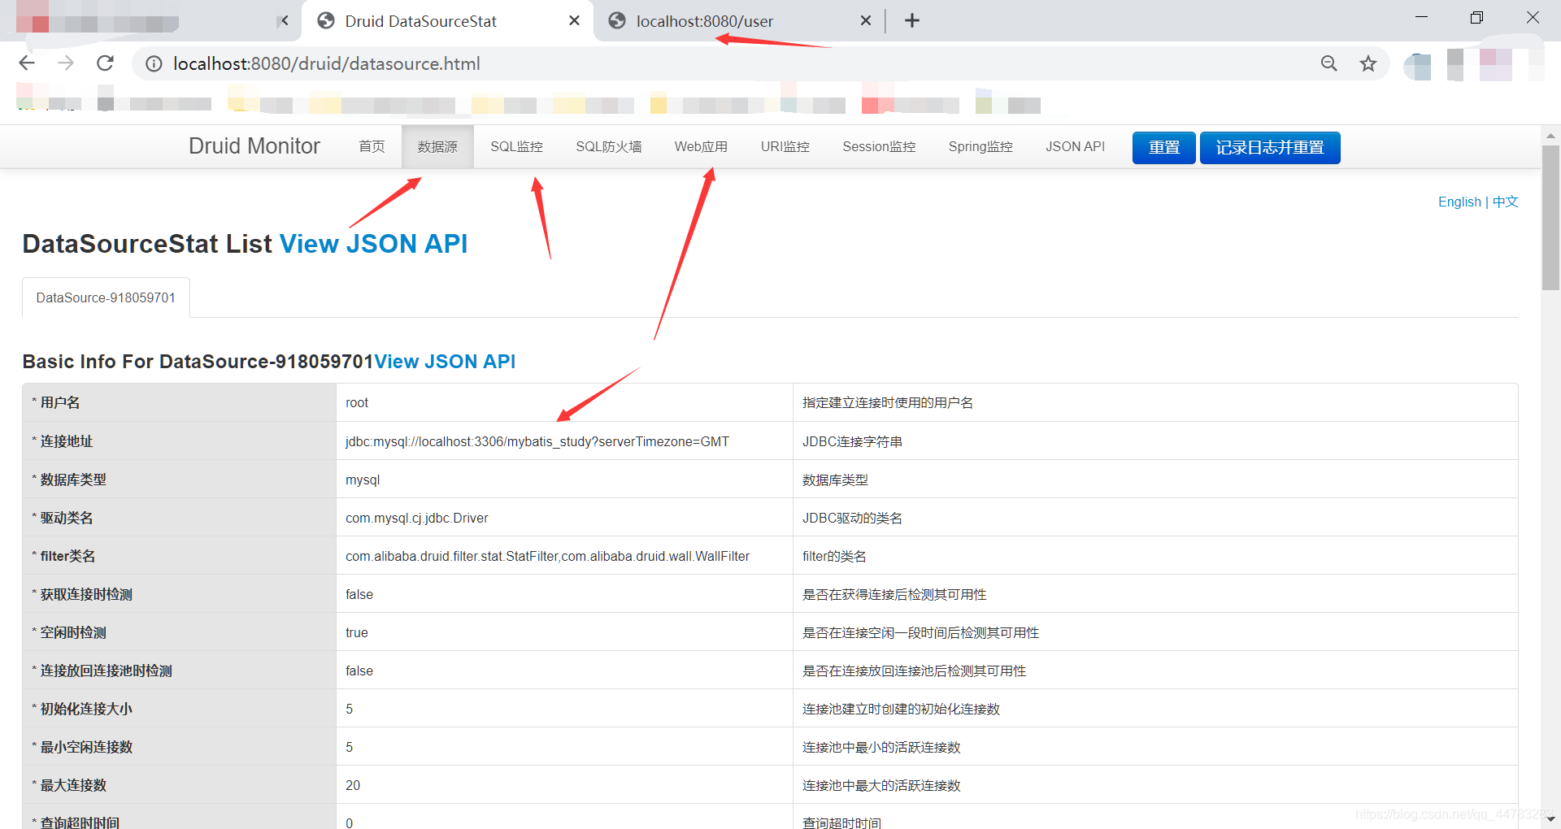Bookmark this page with the star icon
The height and width of the screenshot is (829, 1561).
pos(1368,63)
